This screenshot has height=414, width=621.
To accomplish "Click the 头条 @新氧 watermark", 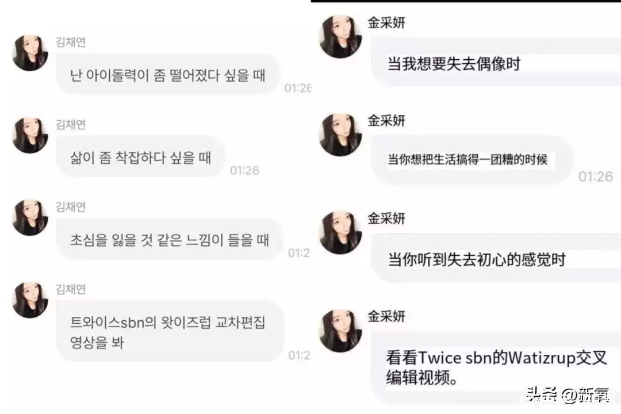I will (x=568, y=394).
